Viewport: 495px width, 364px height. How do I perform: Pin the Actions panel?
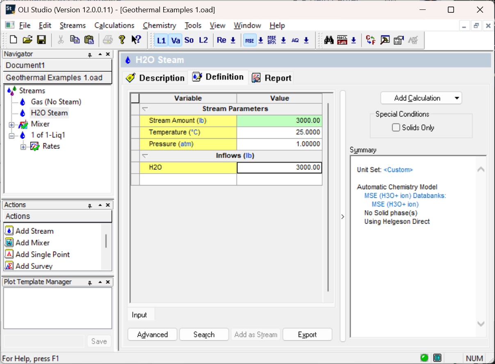coord(90,206)
